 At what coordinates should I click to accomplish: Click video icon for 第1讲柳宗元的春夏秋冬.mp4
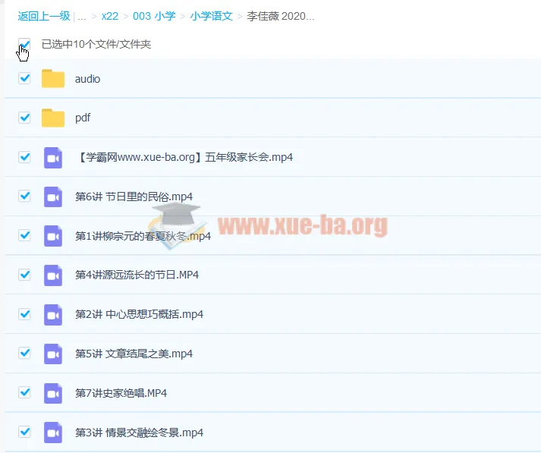point(53,236)
